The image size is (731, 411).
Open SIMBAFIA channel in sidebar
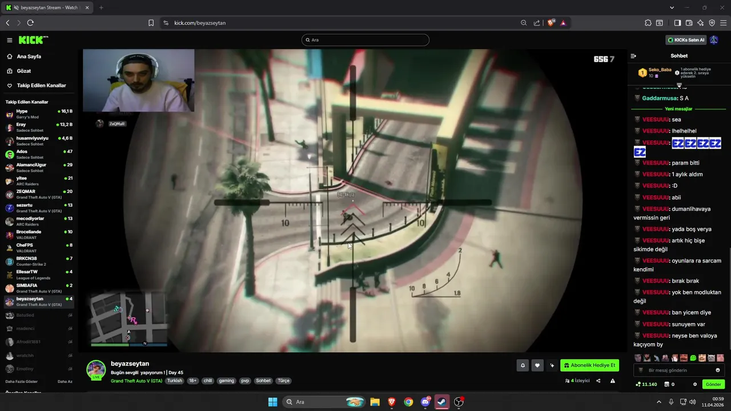pos(39,288)
